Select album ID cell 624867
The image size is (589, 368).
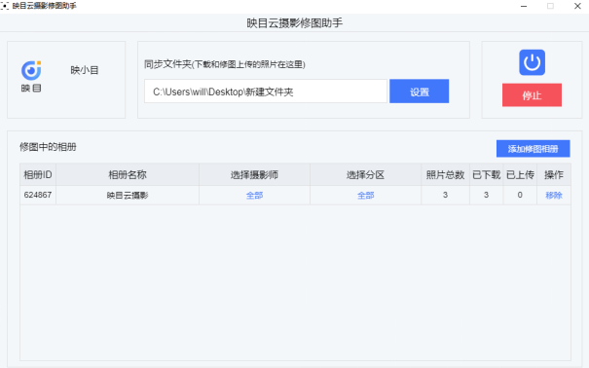click(x=38, y=195)
